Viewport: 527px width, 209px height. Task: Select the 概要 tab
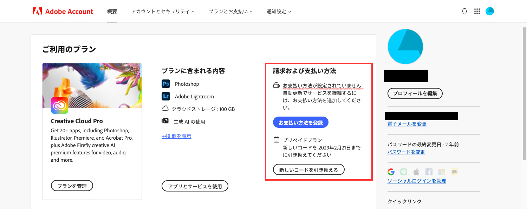pyautogui.click(x=112, y=11)
